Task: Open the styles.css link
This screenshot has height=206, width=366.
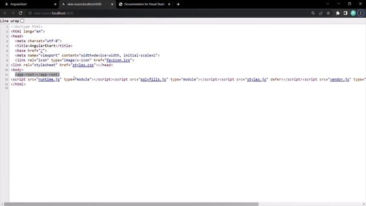Action: point(83,65)
